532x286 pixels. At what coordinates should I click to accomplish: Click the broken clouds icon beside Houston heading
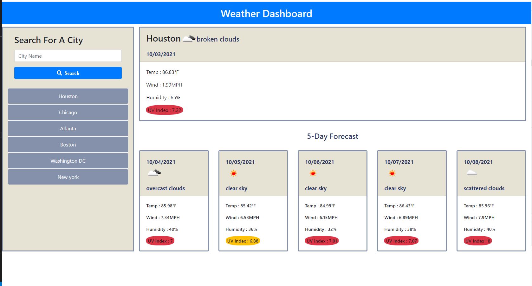(x=188, y=38)
